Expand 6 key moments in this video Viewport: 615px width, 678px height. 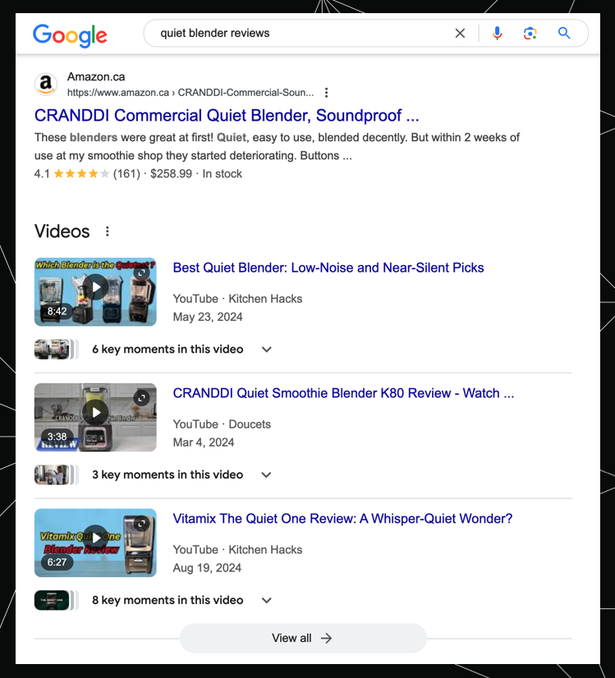tap(266, 350)
